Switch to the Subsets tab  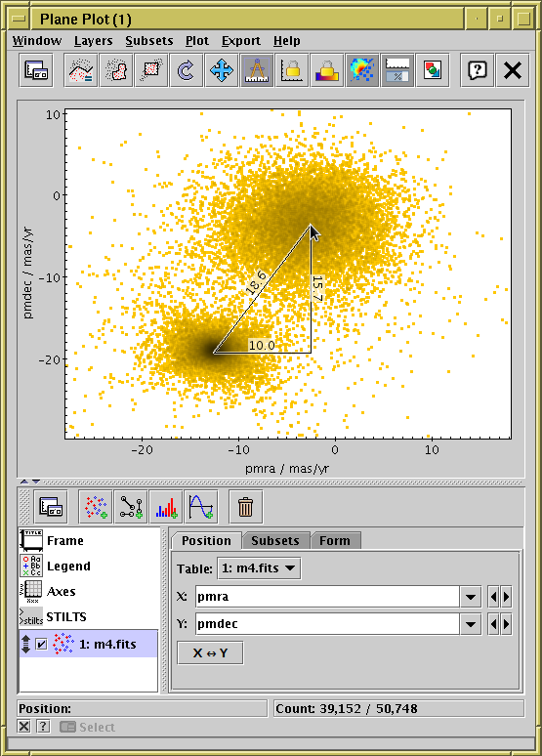point(275,540)
